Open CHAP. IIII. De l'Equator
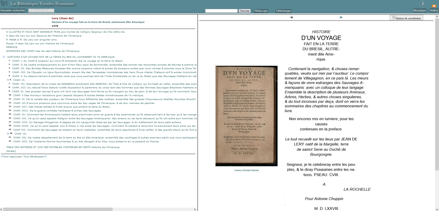Screen dimensions: 439x211 click(x=104, y=72)
